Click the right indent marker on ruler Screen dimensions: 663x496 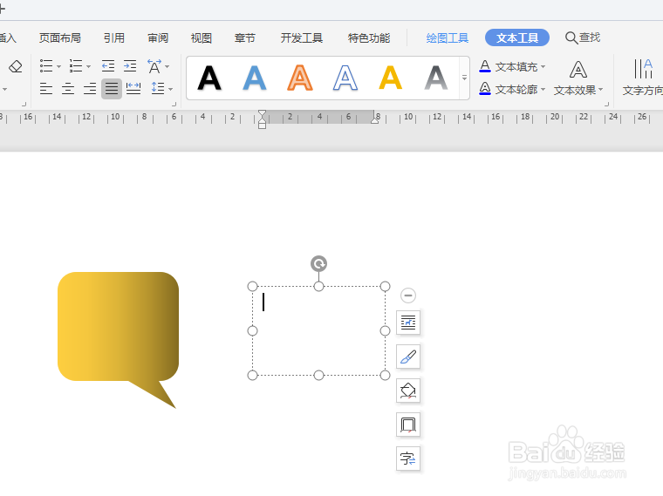[374, 120]
